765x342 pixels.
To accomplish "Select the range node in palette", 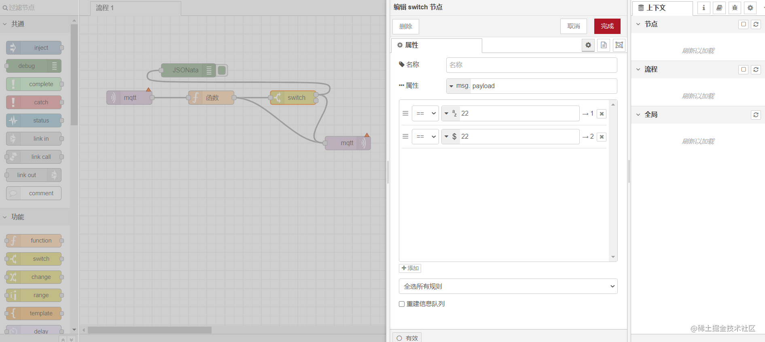I will tap(34, 295).
